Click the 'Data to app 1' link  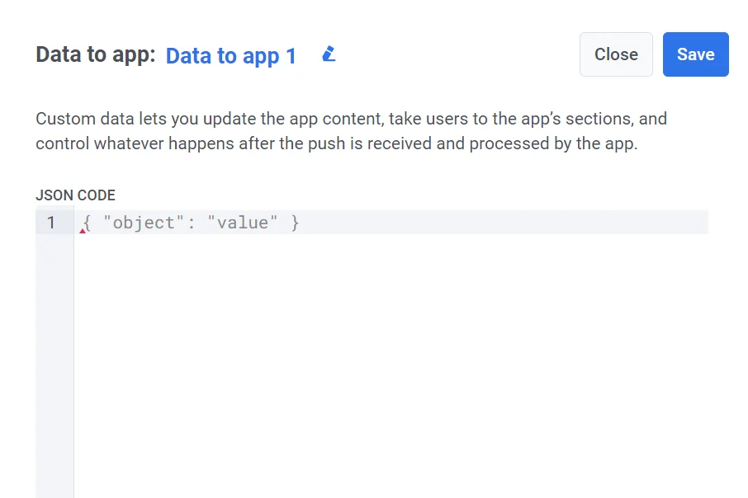(230, 56)
